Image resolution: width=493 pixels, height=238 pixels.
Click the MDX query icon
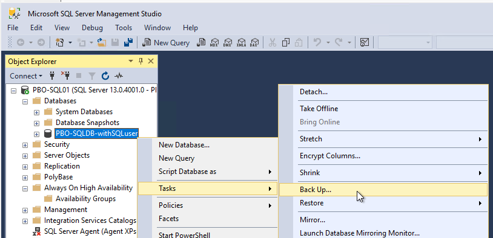[x=214, y=42]
